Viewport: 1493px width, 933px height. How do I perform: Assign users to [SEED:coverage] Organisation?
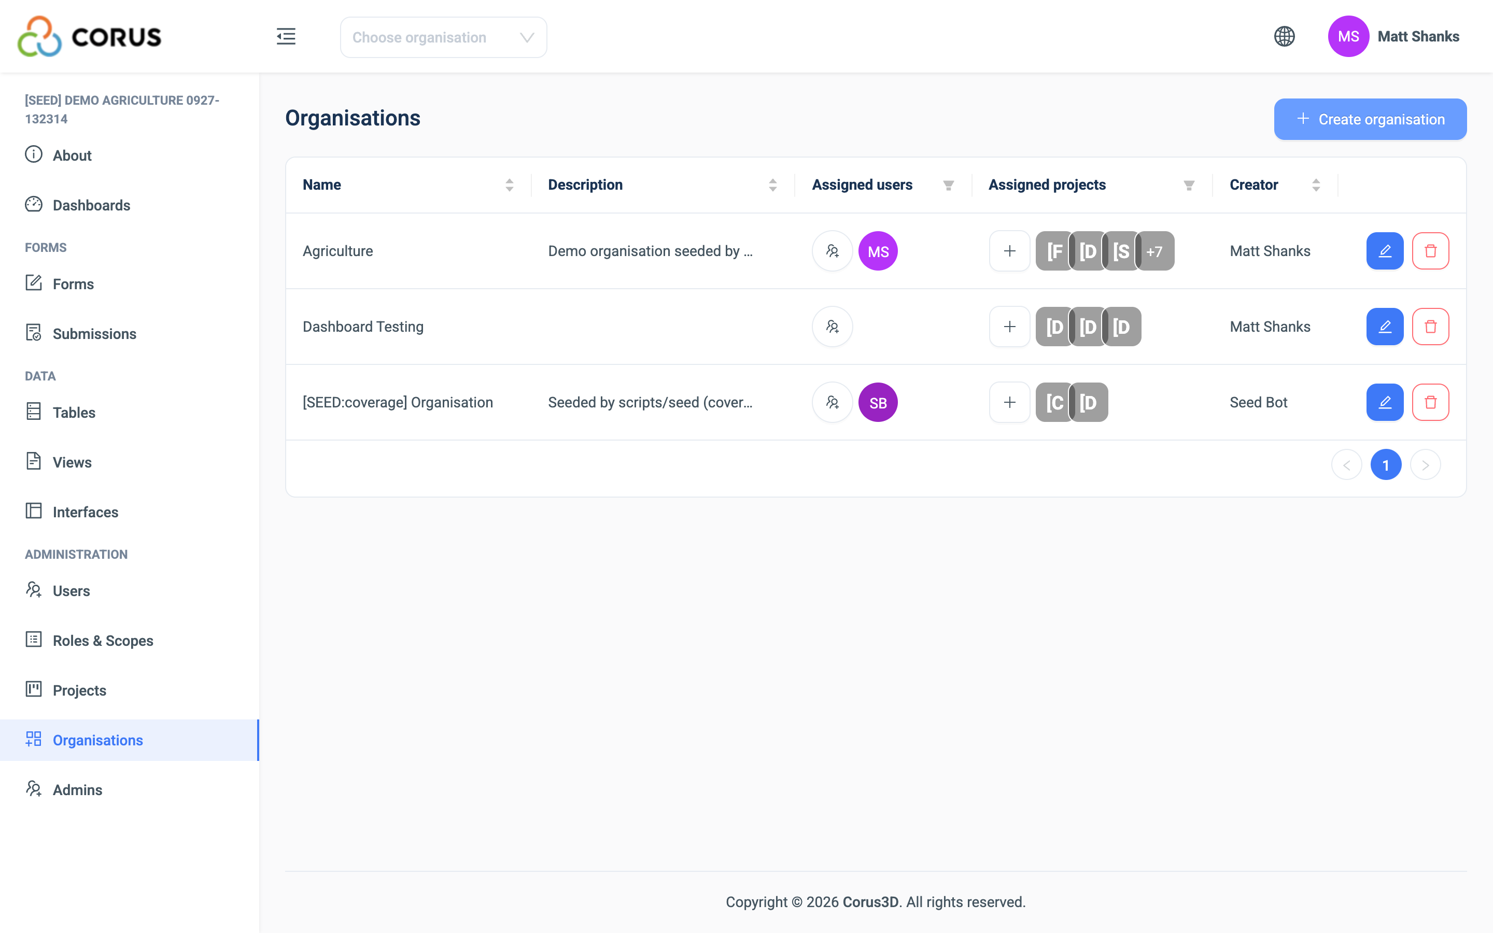tap(832, 402)
